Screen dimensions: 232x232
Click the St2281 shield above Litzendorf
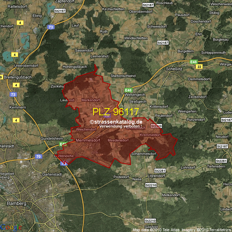pos(159,170)
